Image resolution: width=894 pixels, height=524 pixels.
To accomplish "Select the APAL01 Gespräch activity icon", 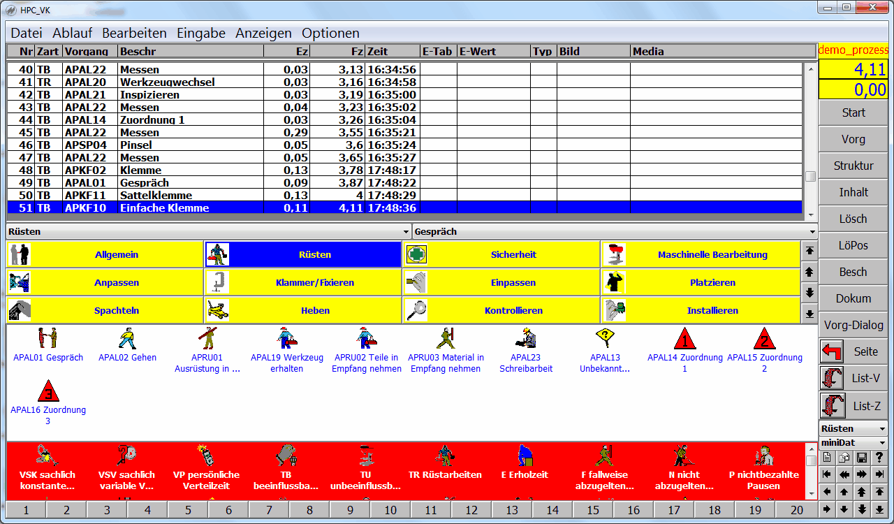I will [x=47, y=340].
